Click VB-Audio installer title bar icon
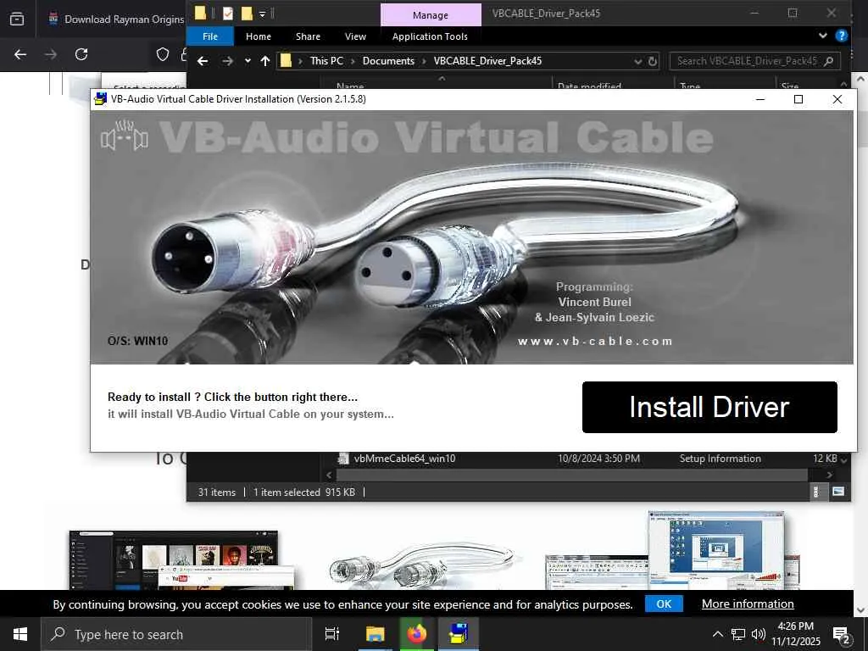Viewport: 868px width, 651px height. click(x=101, y=99)
